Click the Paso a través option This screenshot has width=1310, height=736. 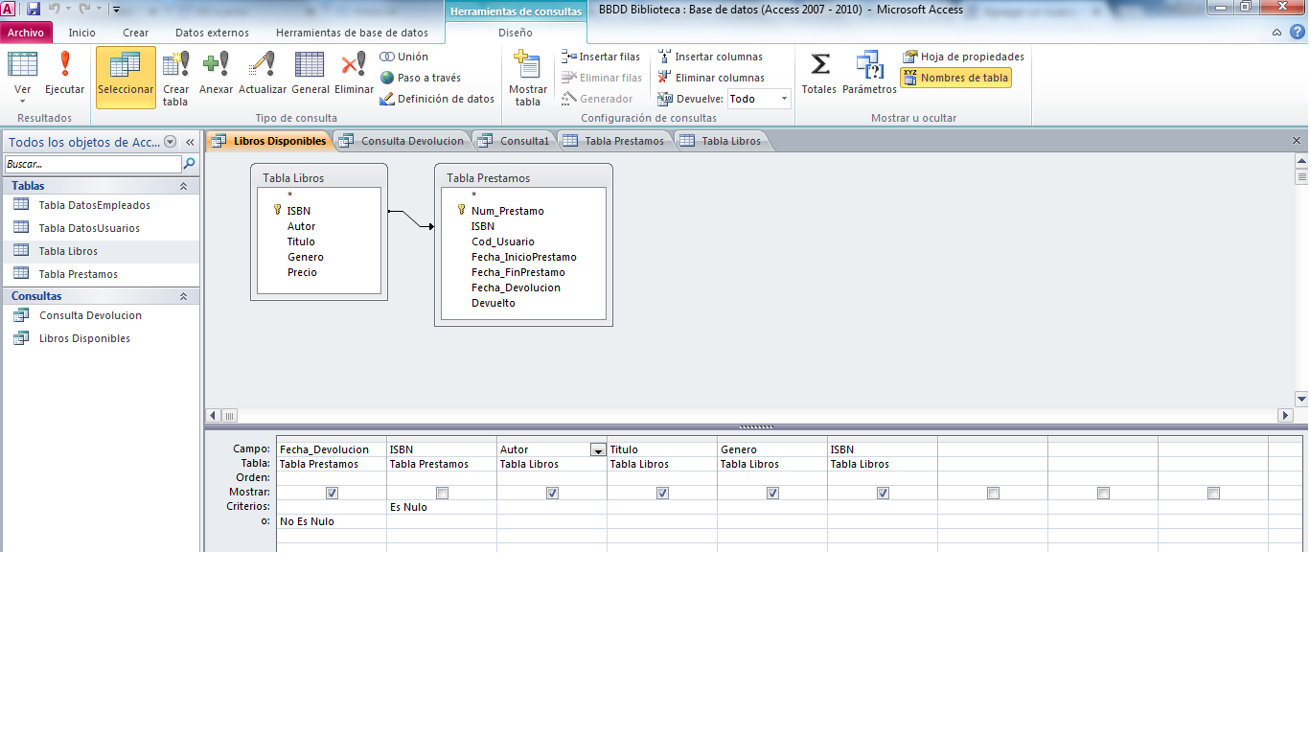click(421, 78)
